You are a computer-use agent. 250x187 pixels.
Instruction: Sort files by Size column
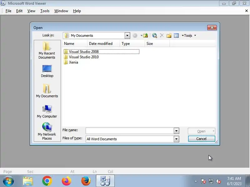point(157,44)
